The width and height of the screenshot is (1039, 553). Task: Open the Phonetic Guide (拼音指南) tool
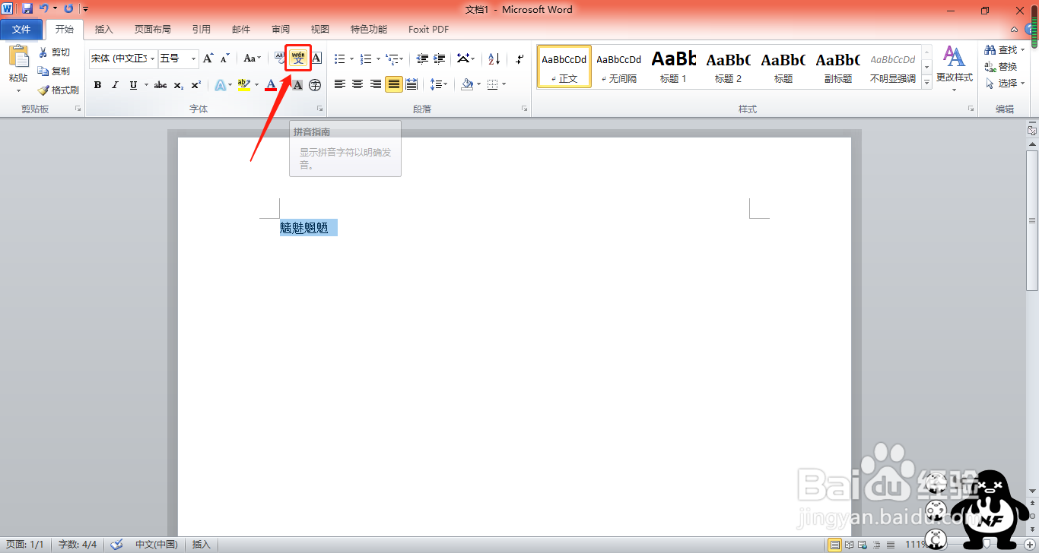pos(298,58)
